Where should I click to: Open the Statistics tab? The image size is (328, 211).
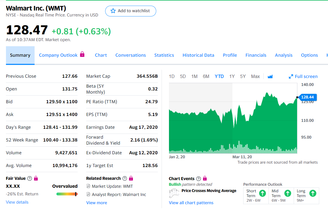[164, 55]
